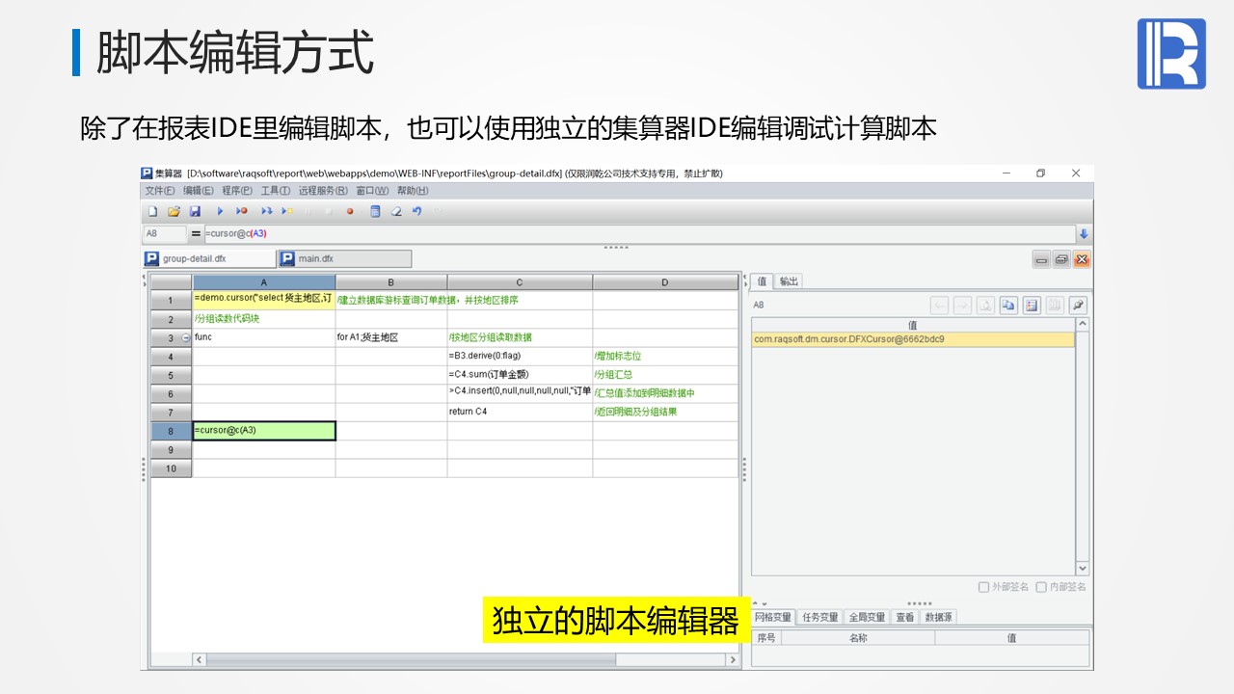Collapse the func block at row 3
This screenshot has width=1234, height=694.
tap(186, 338)
